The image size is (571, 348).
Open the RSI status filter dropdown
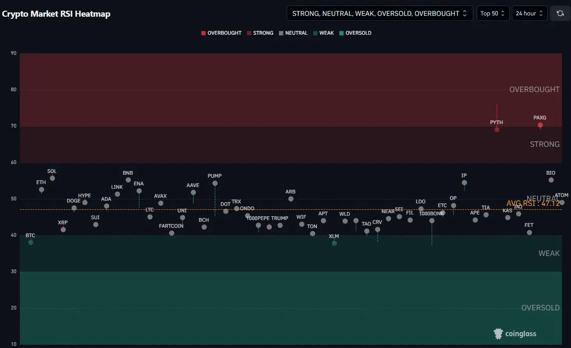click(380, 13)
